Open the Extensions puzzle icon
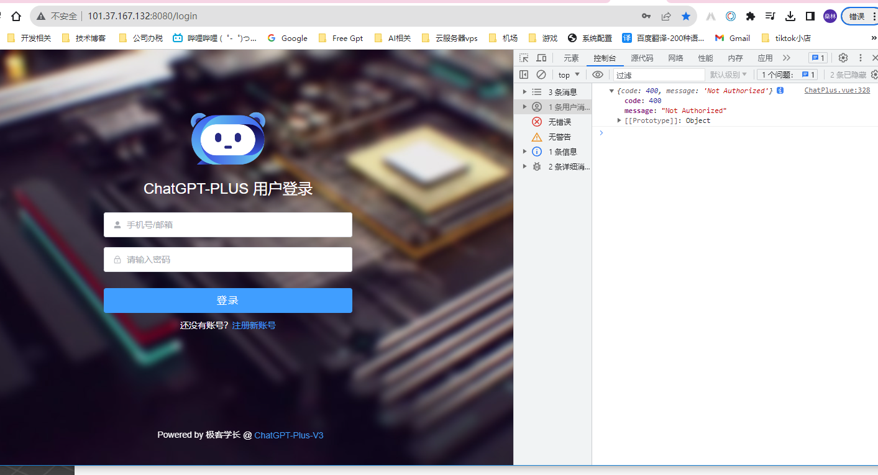 (x=751, y=16)
